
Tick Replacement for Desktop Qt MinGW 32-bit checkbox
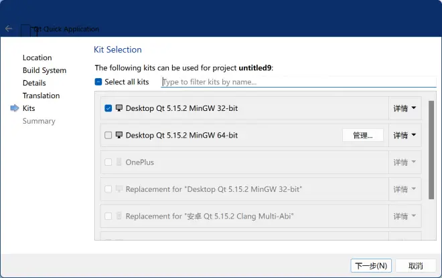(108, 189)
